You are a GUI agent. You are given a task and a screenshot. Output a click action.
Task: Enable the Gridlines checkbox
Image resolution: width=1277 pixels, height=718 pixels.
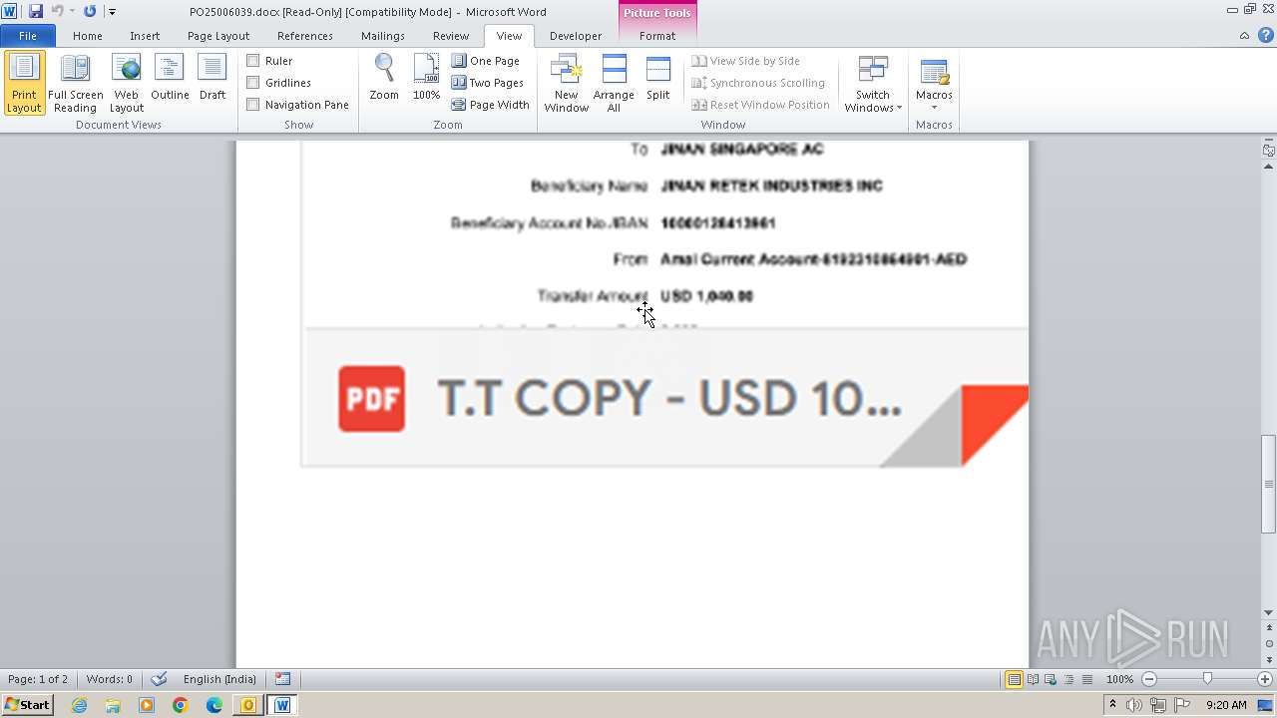coord(253,83)
